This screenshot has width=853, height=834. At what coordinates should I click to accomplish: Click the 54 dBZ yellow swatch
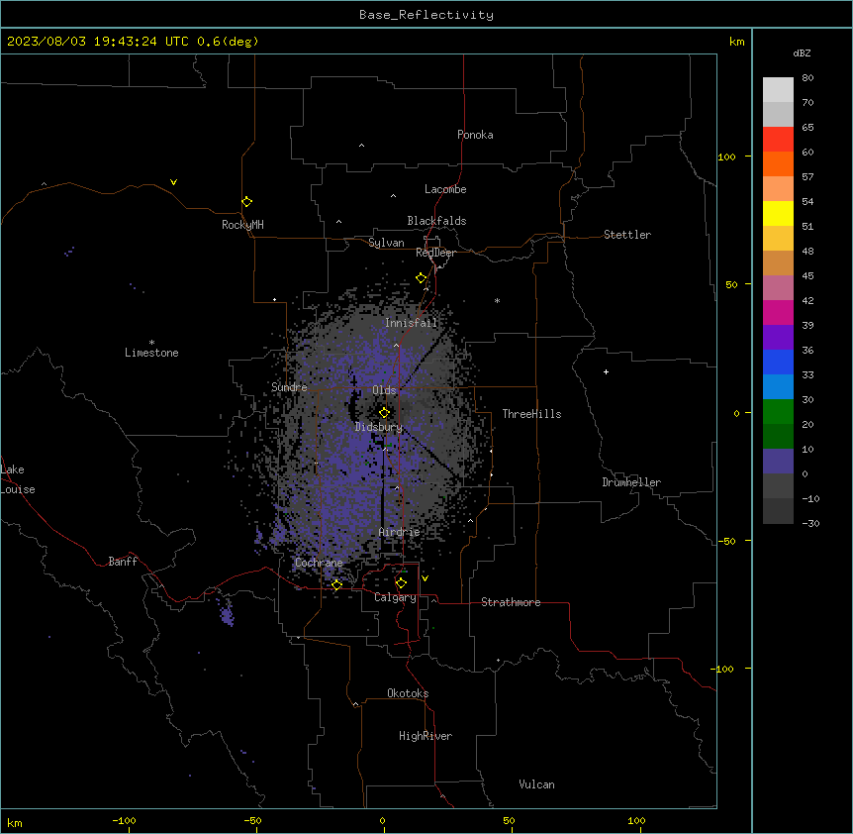(778, 213)
